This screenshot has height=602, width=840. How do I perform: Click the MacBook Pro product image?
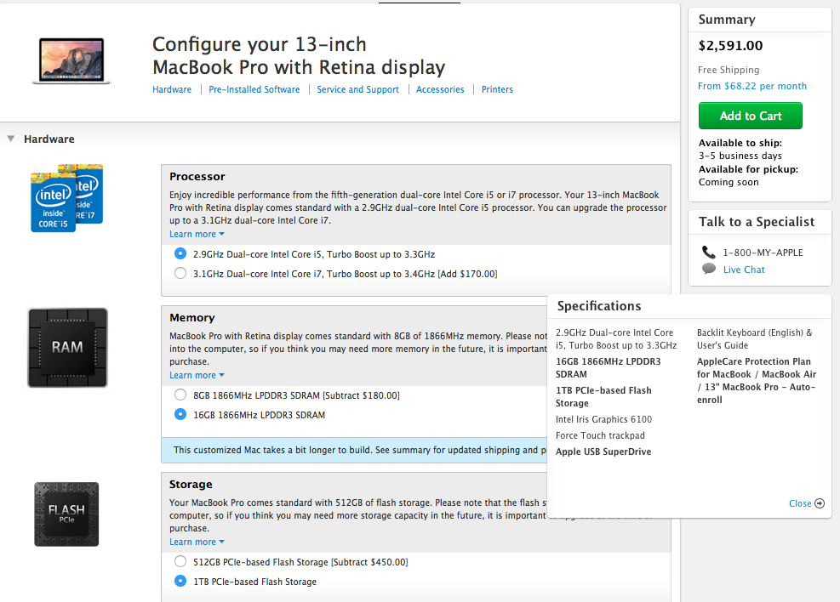point(71,60)
